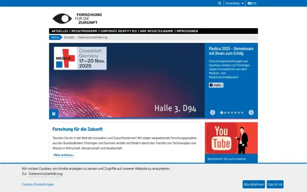Screen dimensions: 307x192
Task: Open the IMPRESSIONEN menu
Action: coord(187,31)
